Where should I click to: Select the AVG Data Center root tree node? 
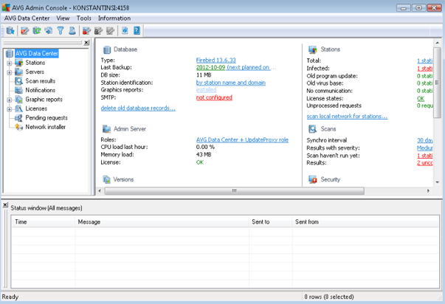coord(37,53)
